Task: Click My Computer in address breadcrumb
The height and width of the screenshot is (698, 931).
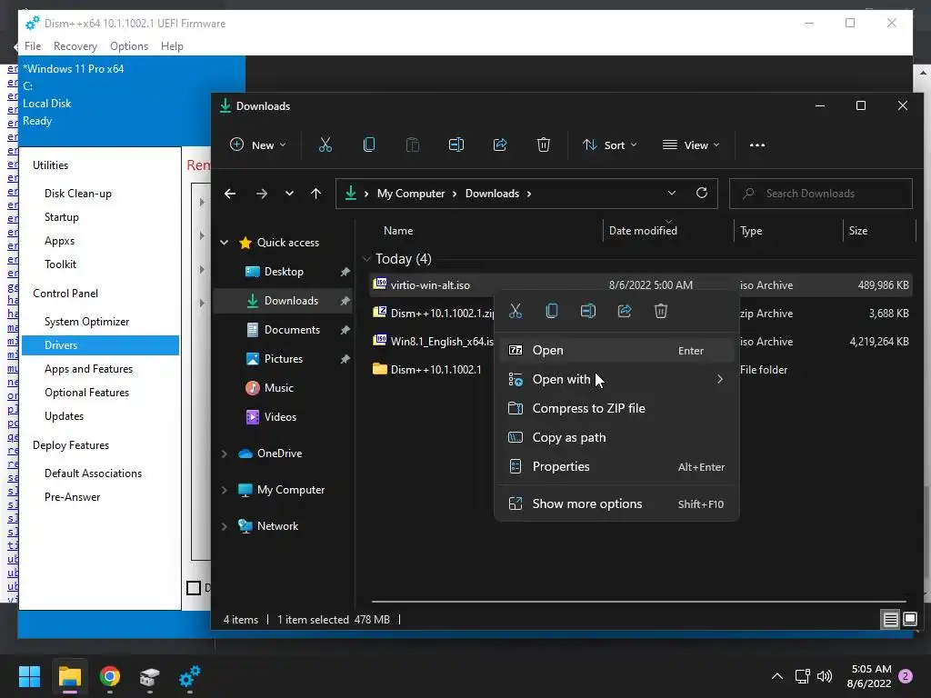Action: click(x=411, y=194)
